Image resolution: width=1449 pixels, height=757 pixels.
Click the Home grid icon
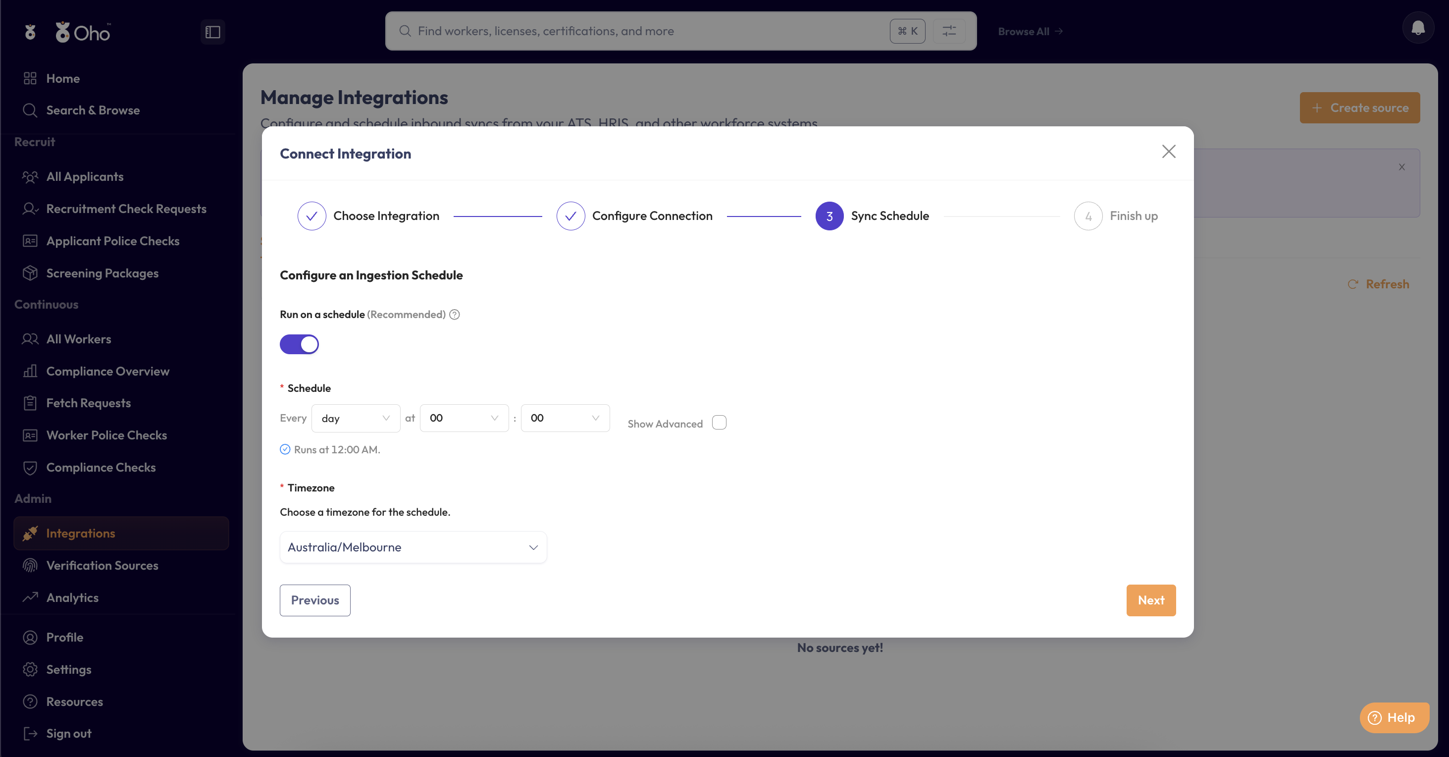[30, 78]
